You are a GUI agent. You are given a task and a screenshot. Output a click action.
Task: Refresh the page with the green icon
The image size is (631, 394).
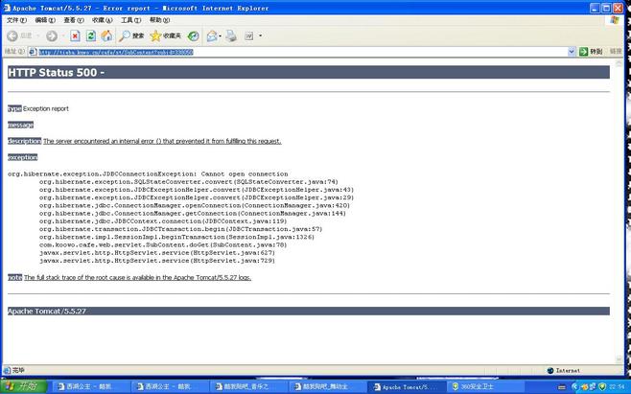[x=89, y=35]
